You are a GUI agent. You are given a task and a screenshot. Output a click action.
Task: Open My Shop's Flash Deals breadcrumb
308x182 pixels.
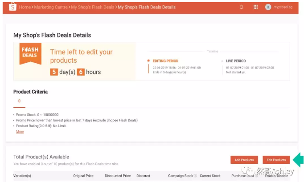pyautogui.click(x=93, y=7)
